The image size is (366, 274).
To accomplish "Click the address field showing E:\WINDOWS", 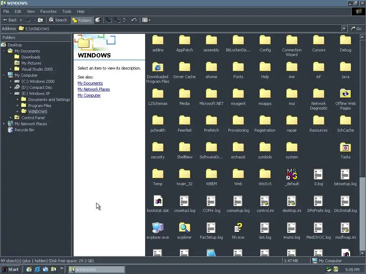I will point(180,29).
